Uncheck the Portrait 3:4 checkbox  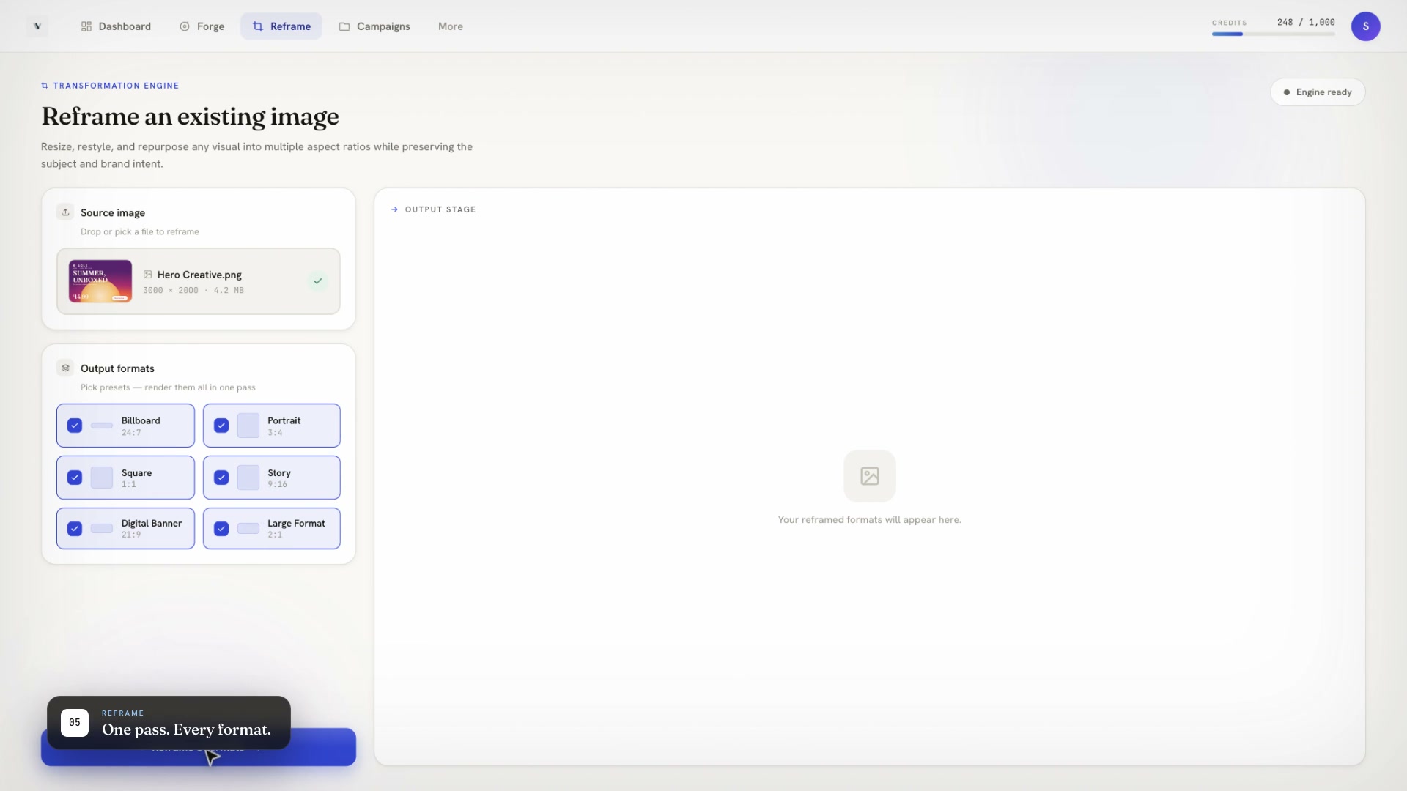[x=221, y=426]
